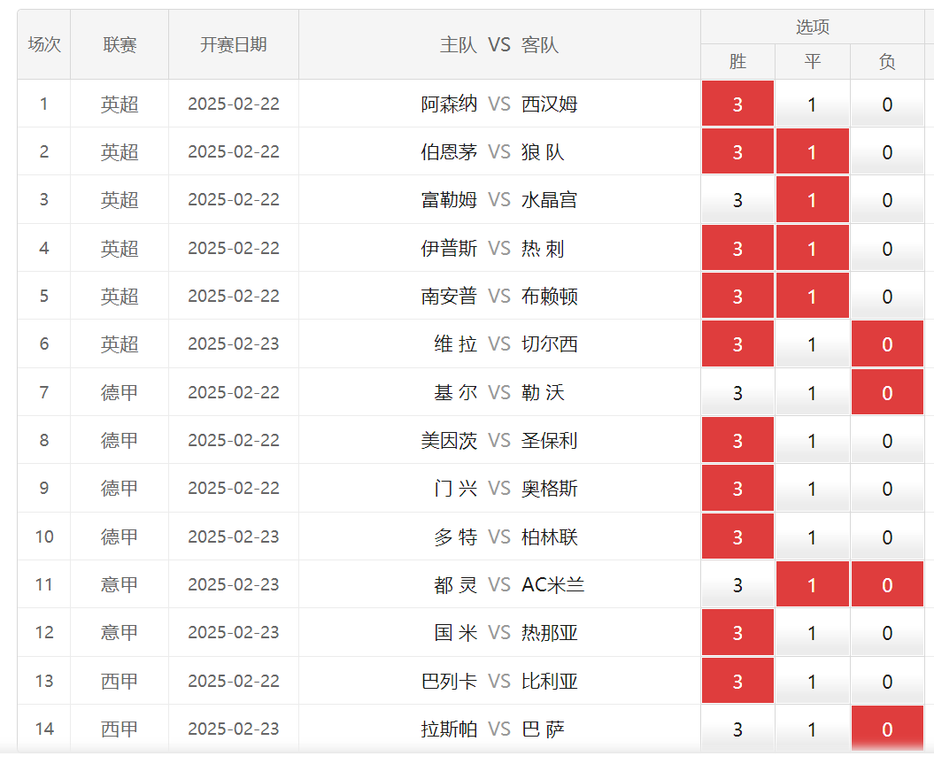
Task: Toggle draw (1) for 都灵 VS AC米兰
Action: click(x=813, y=584)
